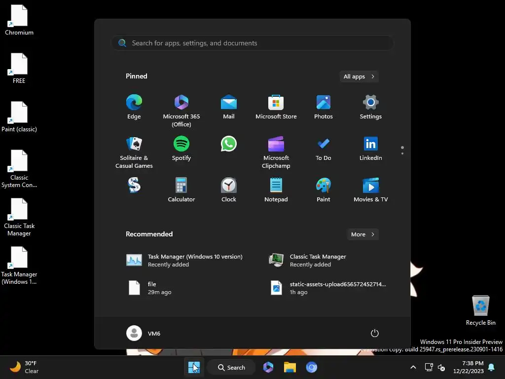Viewport: 505px width, 379px height.
Task: Open File Explorer from the taskbar
Action: (290, 367)
